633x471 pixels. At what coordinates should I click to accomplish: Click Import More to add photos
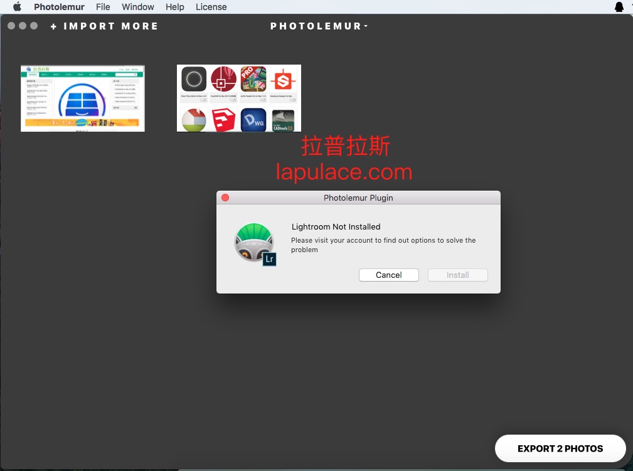click(104, 26)
